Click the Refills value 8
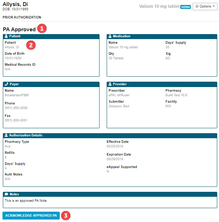Image resolution: width=219 pixels, height=222 pixels. pos(6,157)
